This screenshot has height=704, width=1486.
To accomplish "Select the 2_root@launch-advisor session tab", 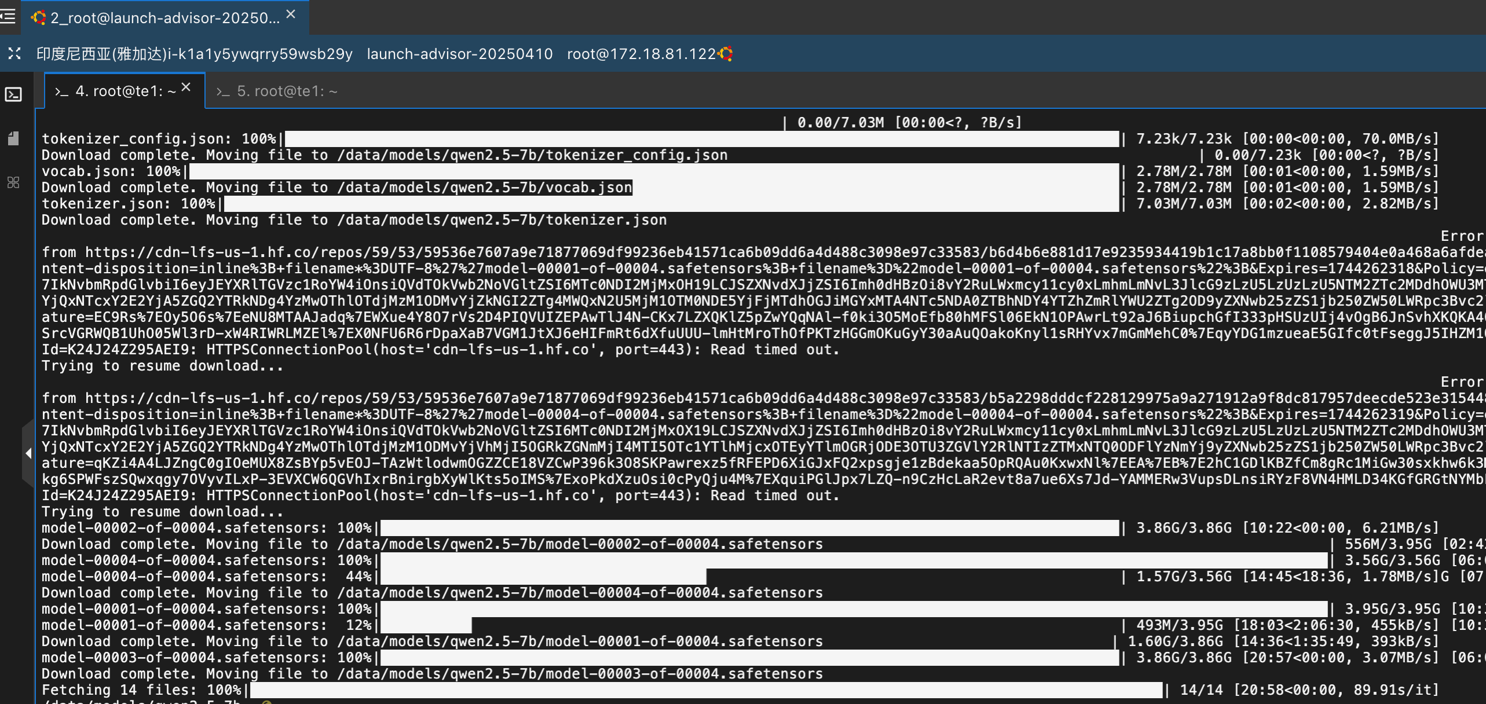I will pyautogui.click(x=164, y=18).
